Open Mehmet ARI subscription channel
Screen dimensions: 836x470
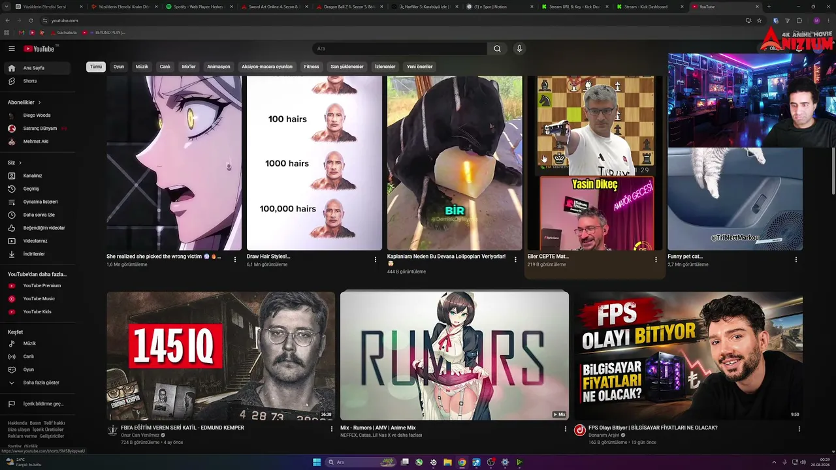pos(37,142)
